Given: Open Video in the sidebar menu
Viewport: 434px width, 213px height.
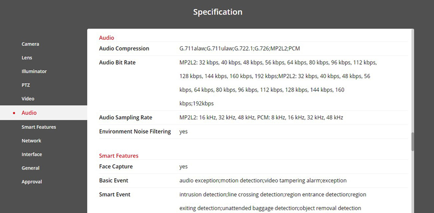Looking at the screenshot, I should 28,99.
